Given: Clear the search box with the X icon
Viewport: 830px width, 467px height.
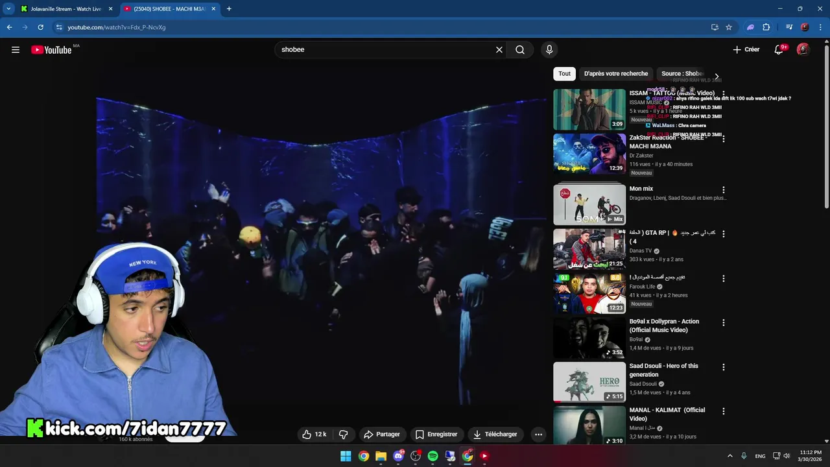Looking at the screenshot, I should coord(499,50).
